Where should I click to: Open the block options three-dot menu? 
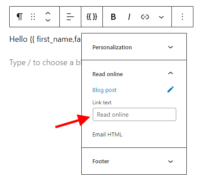[182, 17]
